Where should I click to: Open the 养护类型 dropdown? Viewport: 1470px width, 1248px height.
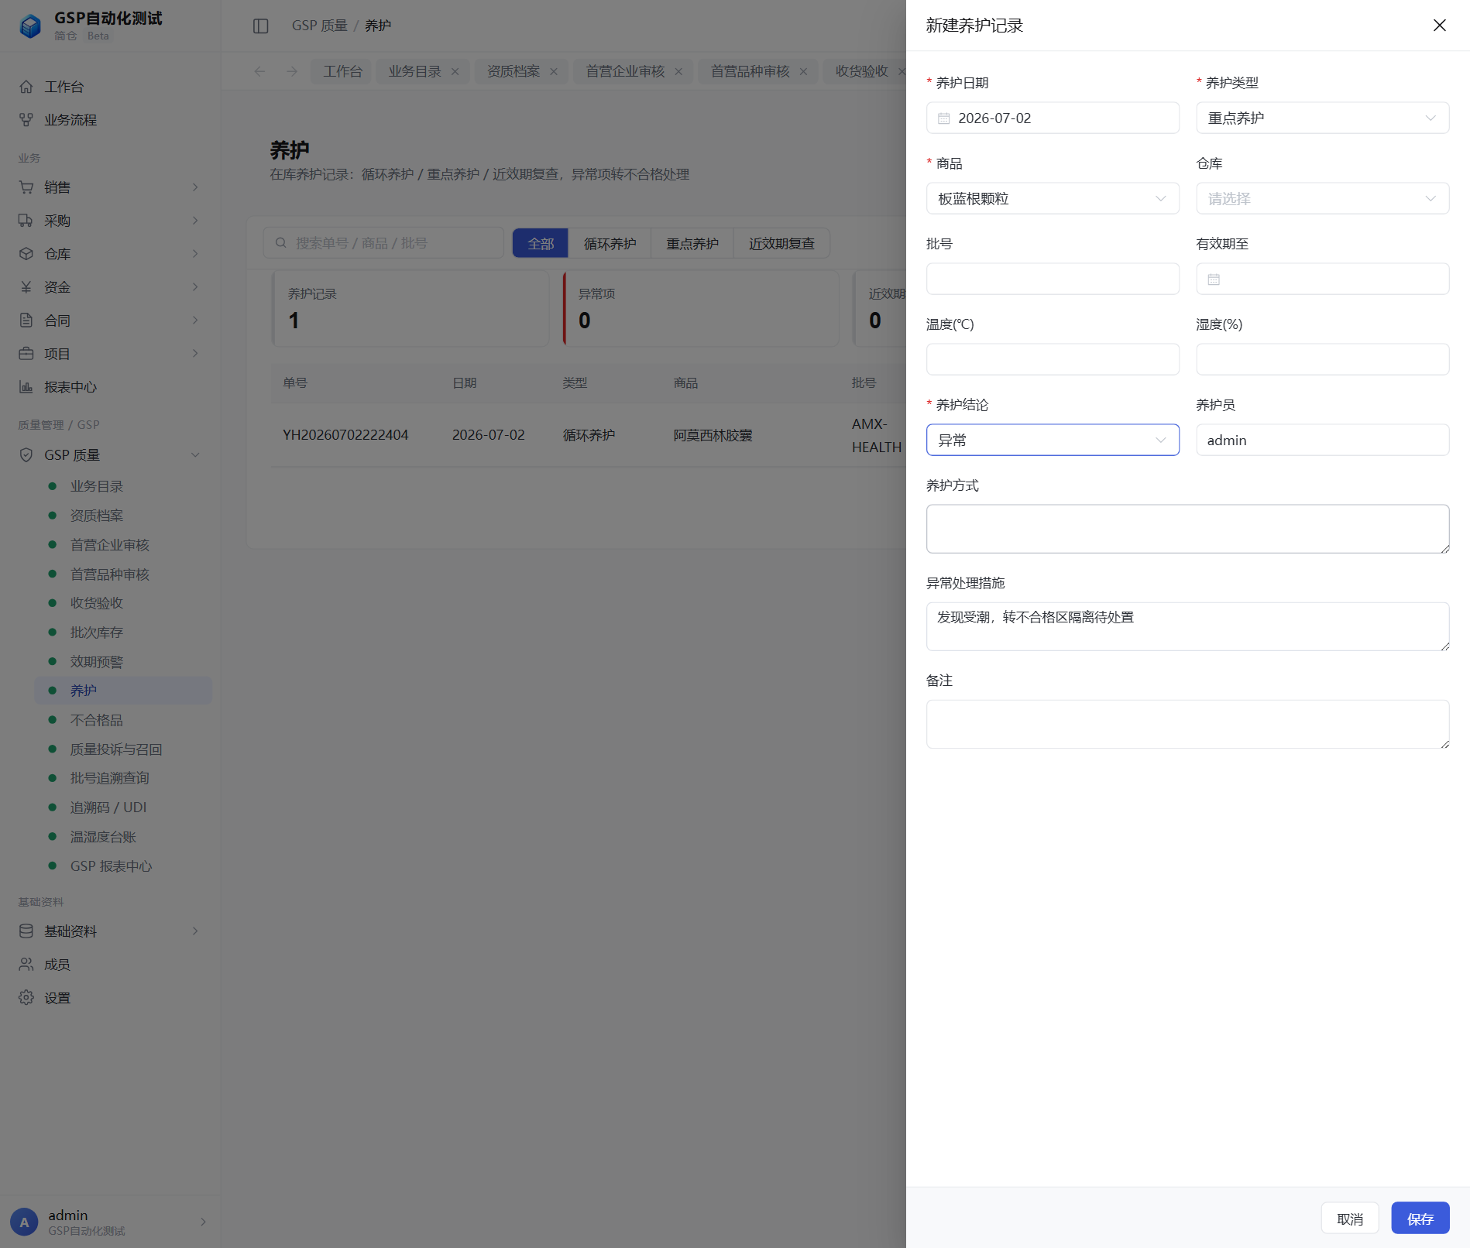tap(1322, 118)
